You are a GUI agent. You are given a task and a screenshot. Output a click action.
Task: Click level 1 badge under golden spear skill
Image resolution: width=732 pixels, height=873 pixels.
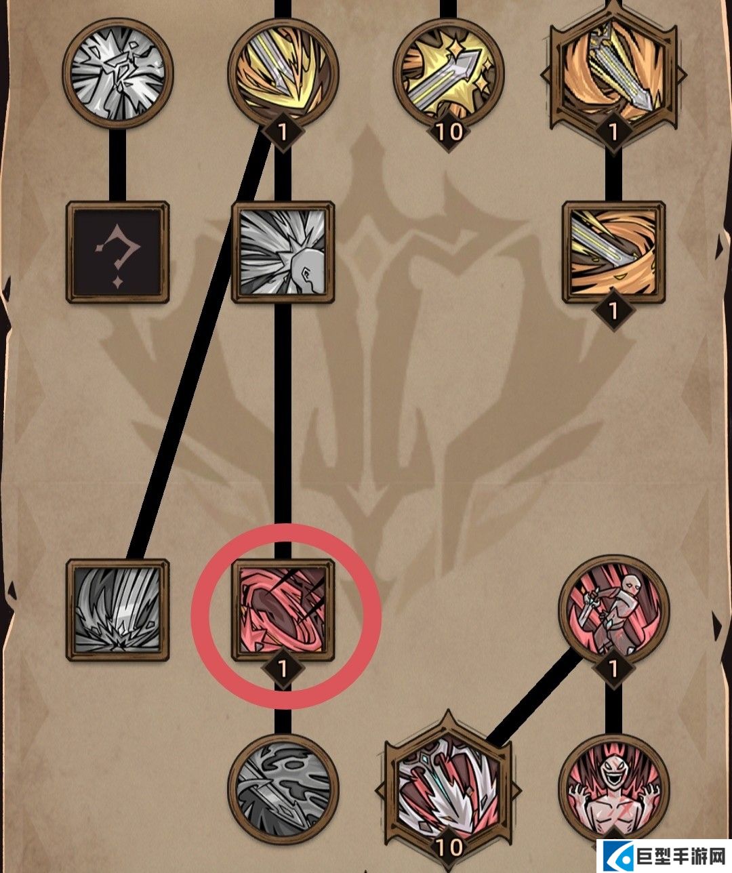[283, 131]
